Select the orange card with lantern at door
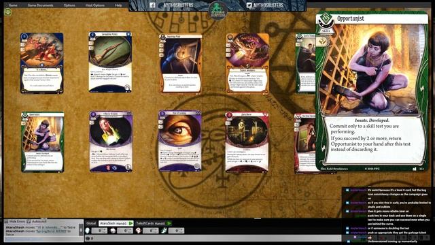435x245 pixels. click(180, 63)
